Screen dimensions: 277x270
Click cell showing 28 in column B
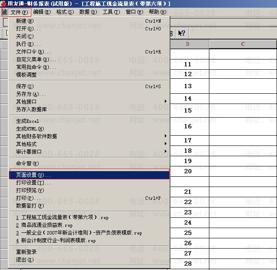[189, 264]
